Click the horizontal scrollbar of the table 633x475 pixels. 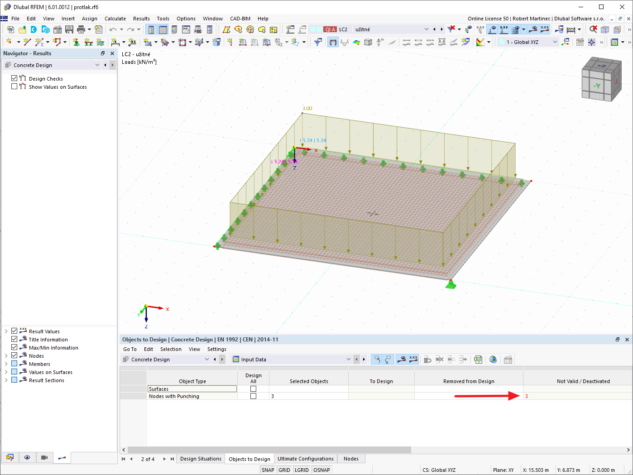coord(269,450)
